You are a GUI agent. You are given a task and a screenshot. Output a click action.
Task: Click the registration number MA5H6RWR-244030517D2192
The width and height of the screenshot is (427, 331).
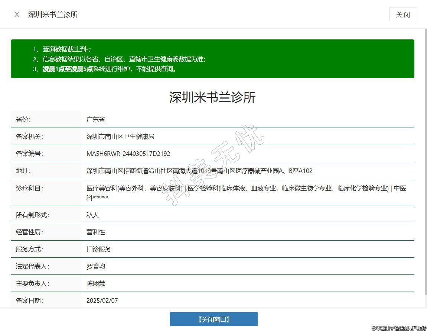click(128, 154)
